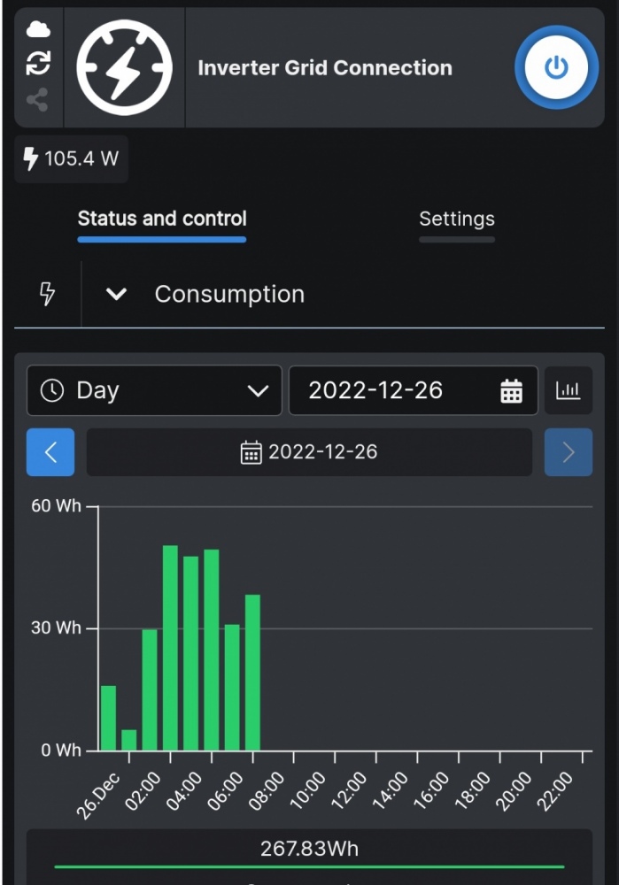
Task: Open the Day period dropdown
Action: pyautogui.click(x=154, y=390)
